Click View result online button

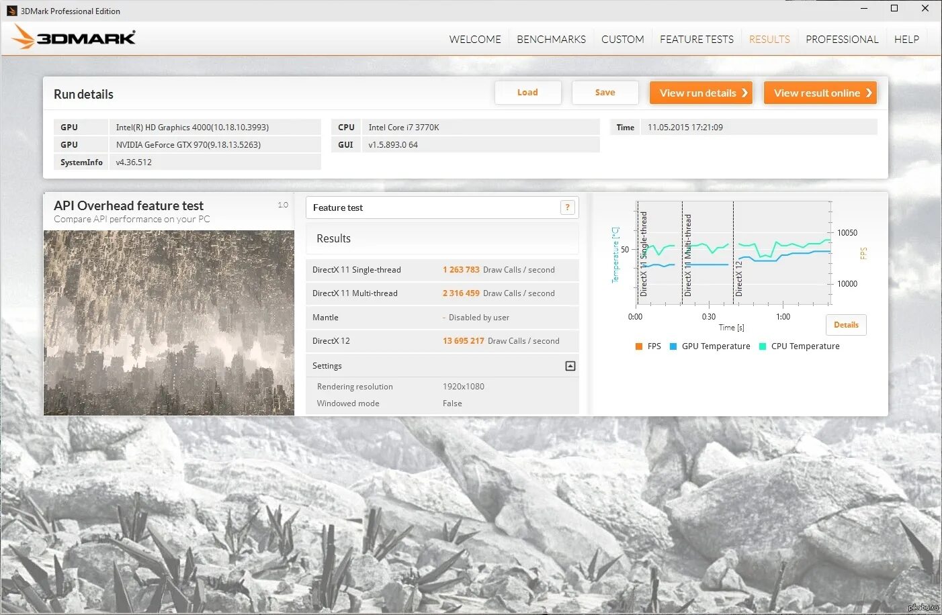(x=820, y=93)
